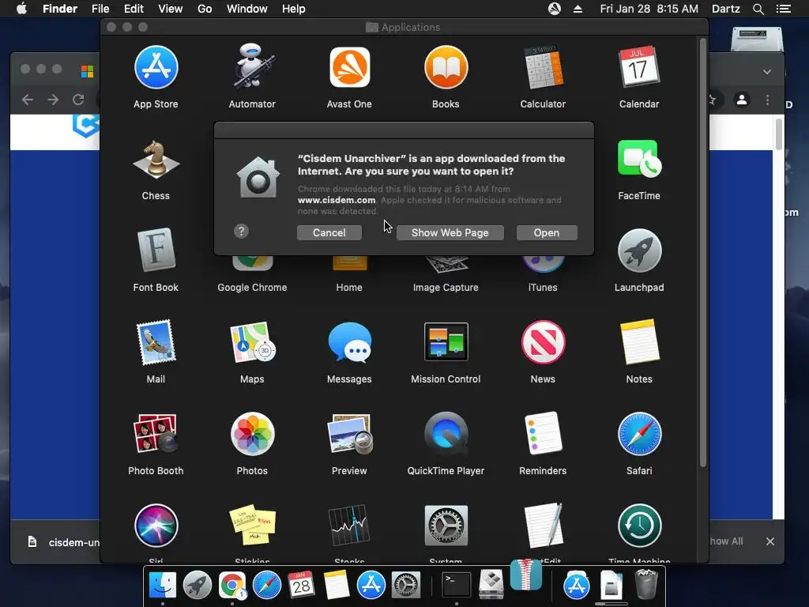Select the Chess app icon
Viewport: 809px width, 607px height.
point(156,160)
